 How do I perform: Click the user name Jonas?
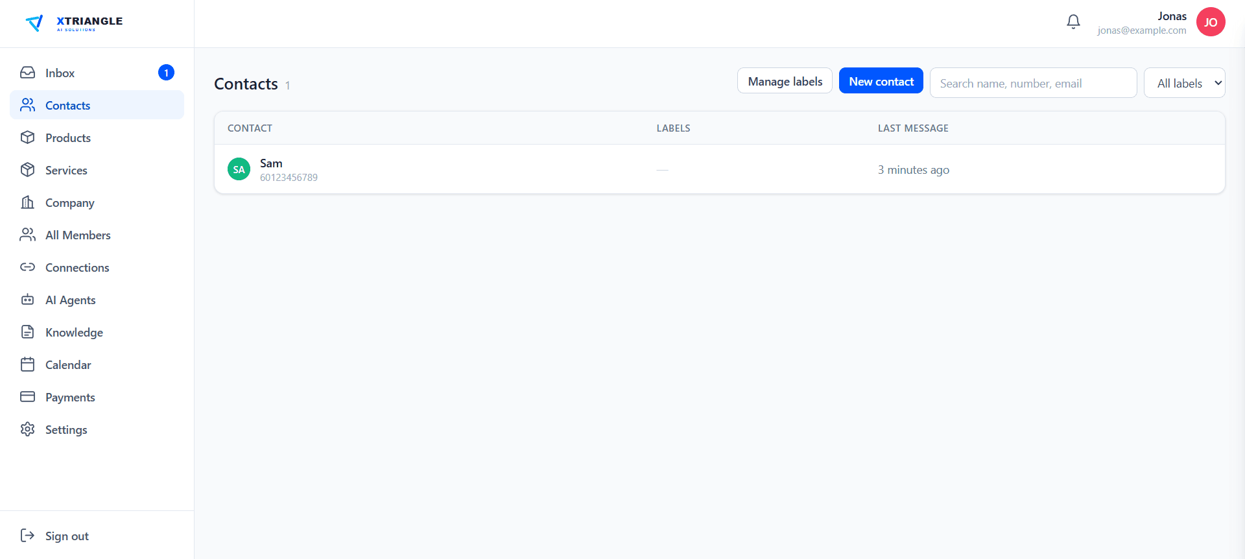[1172, 16]
